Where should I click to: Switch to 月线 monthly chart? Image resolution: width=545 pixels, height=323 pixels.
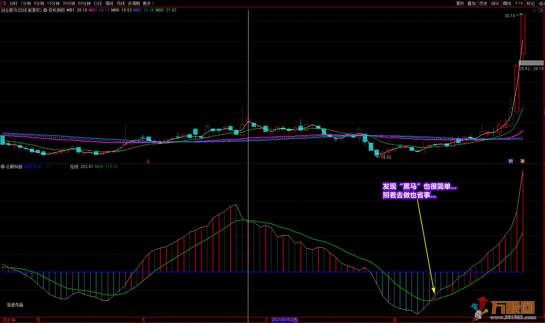[121, 3]
